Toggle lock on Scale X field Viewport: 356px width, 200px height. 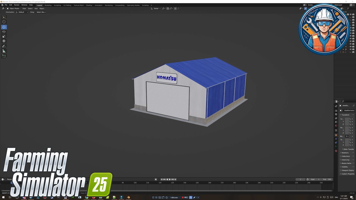[350, 140]
